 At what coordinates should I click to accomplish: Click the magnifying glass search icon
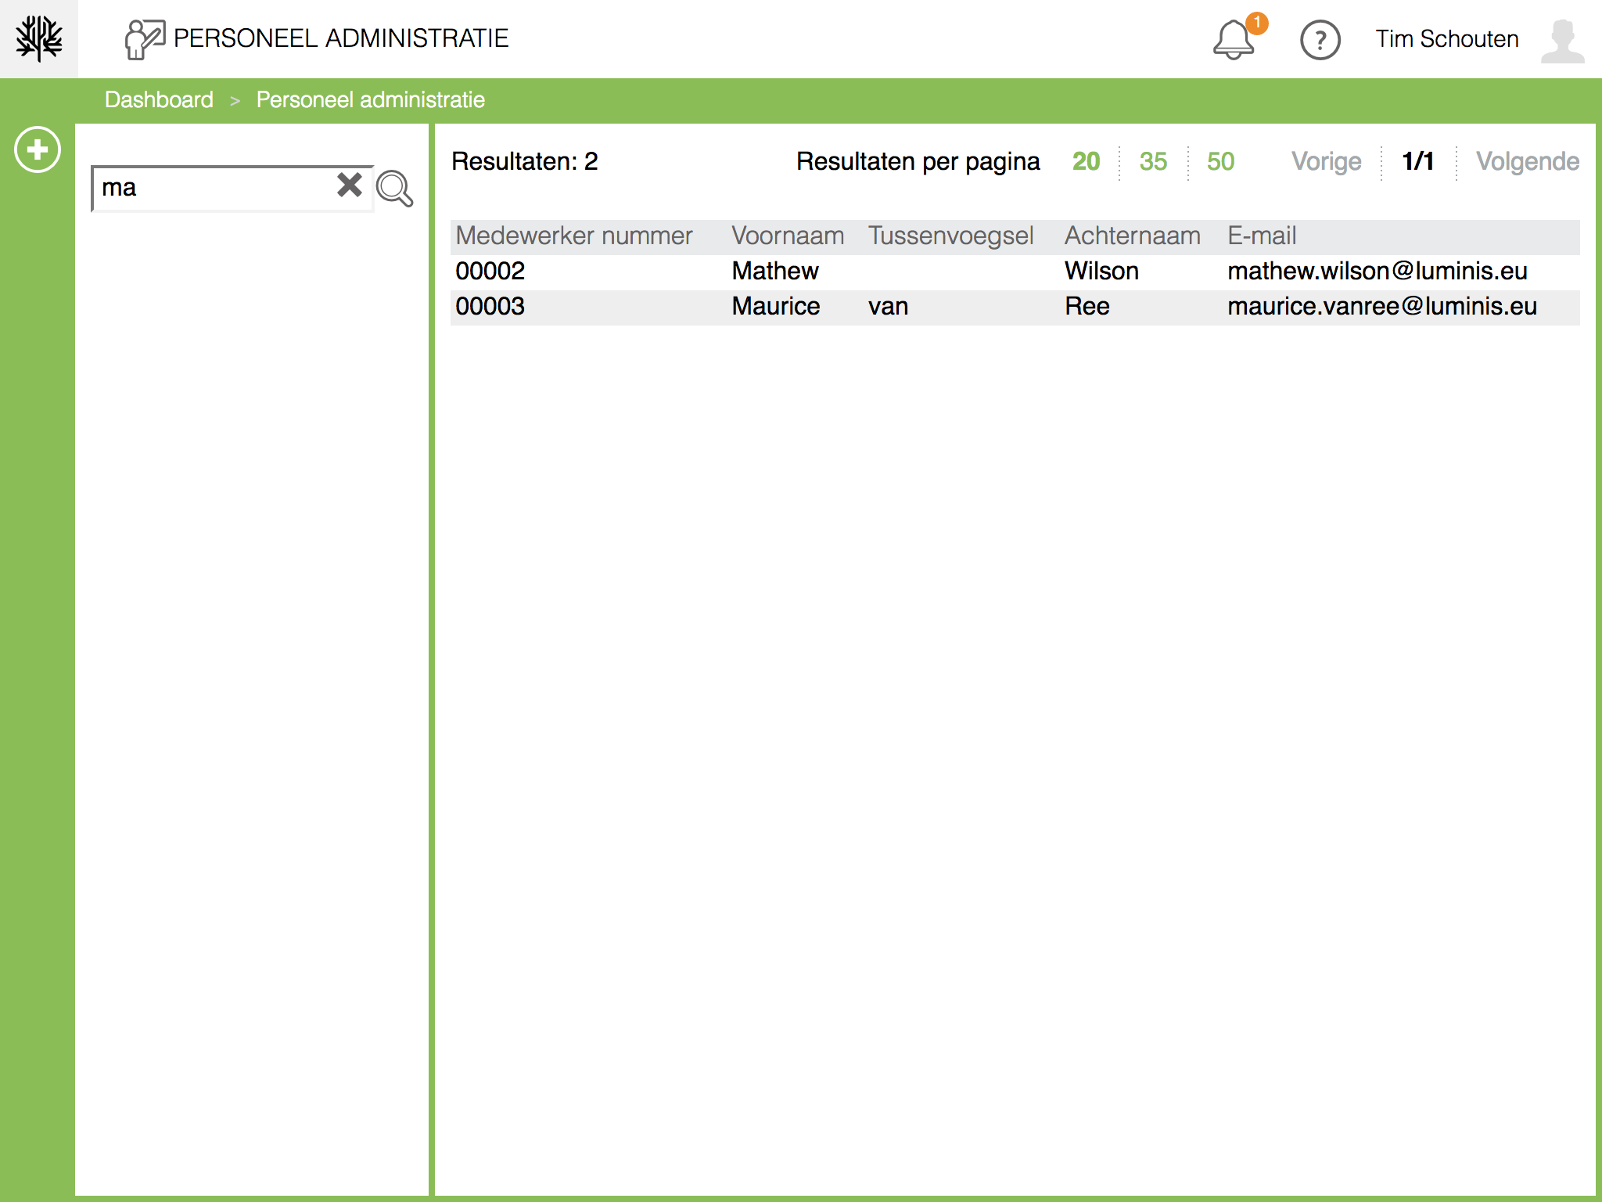pos(394,189)
